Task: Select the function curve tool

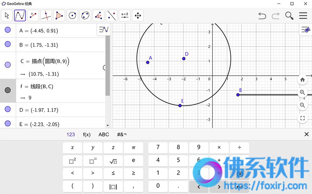Action: click(x=20, y=15)
